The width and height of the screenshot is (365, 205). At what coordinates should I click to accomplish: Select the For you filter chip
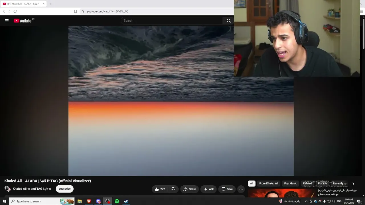(x=323, y=183)
